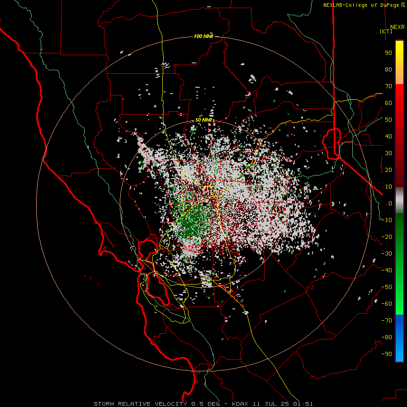This screenshot has width=407, height=407.
Task: Pick the yellow top segment of color bar
Action: [x=399, y=62]
